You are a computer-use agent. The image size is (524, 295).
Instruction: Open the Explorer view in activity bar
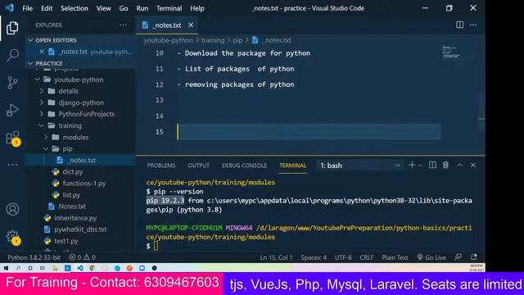(12, 28)
